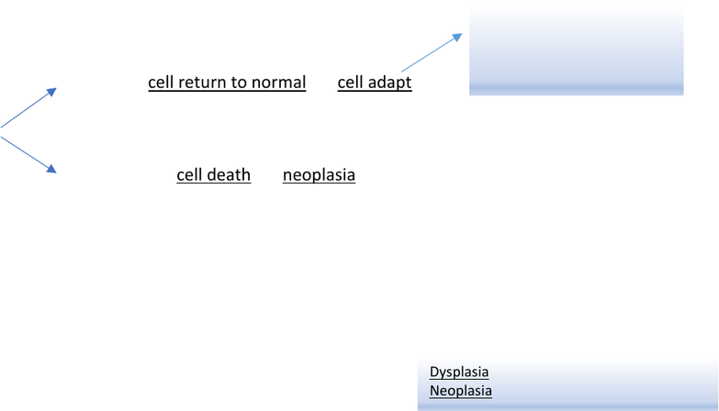The width and height of the screenshot is (719, 411).
Task: Click capitalized "Neoplasia" under Dysplasia
Action: (460, 391)
